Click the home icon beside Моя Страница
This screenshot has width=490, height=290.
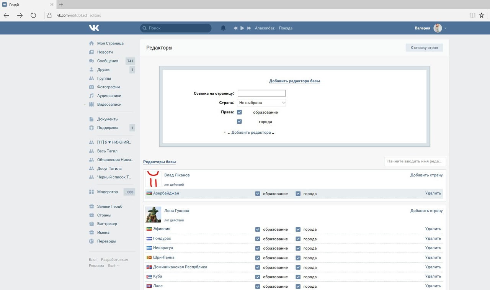pos(91,43)
